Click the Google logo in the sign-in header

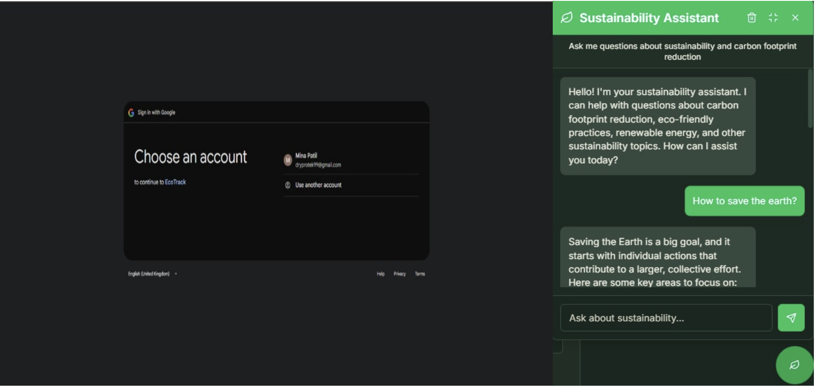(130, 113)
